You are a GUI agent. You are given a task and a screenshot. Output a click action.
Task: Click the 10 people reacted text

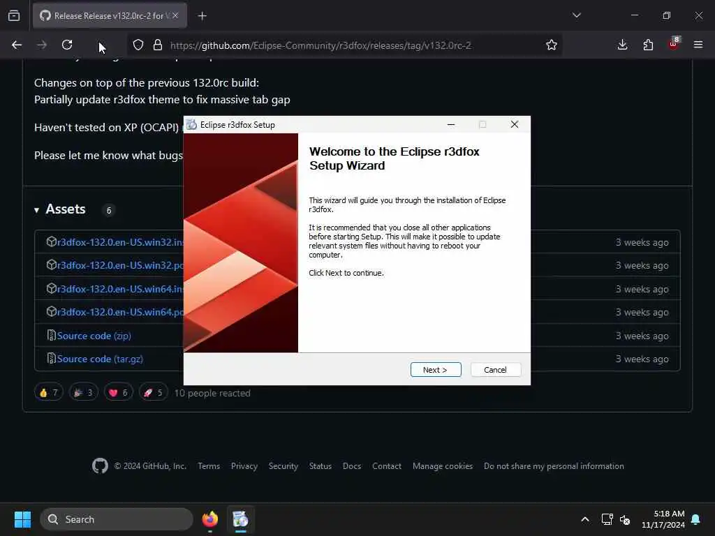tap(212, 394)
